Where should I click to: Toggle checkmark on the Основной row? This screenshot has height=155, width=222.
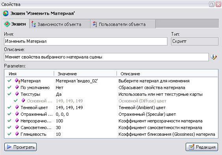point(16,101)
